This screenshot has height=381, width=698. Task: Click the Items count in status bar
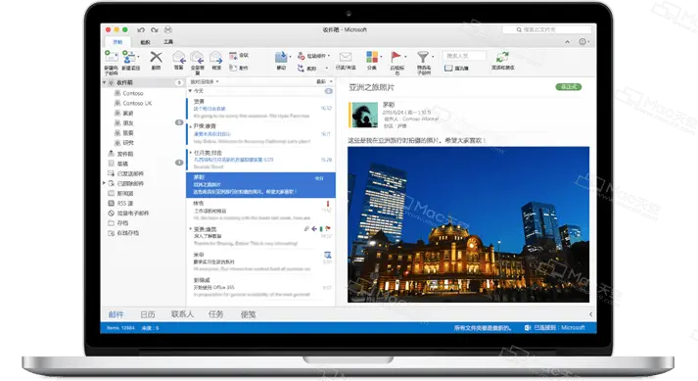(120, 327)
